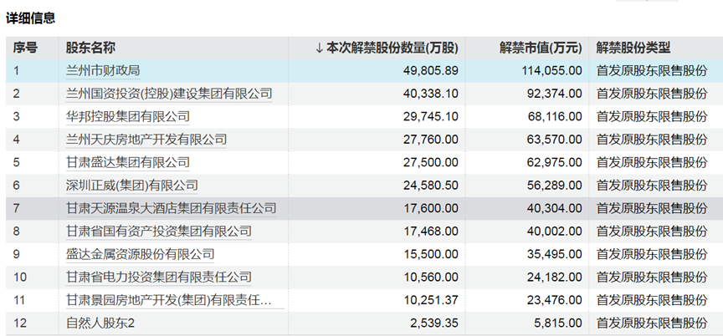
Task: Select market value 40,002.00
Action: pos(554,231)
